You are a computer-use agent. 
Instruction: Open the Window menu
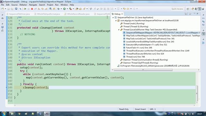pyautogui.click(x=64, y=5)
